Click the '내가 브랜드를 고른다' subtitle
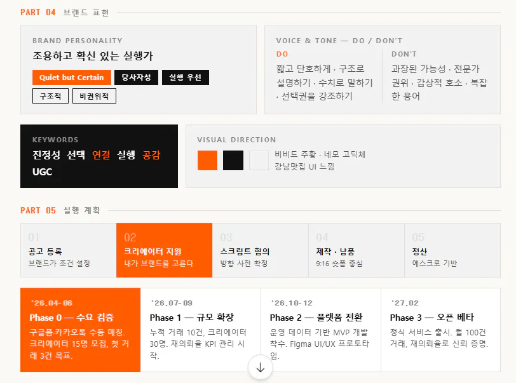 pos(159,263)
